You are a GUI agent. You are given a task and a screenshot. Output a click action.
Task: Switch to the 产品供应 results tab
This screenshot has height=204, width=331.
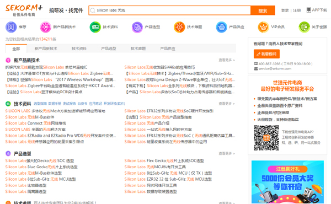(168, 49)
